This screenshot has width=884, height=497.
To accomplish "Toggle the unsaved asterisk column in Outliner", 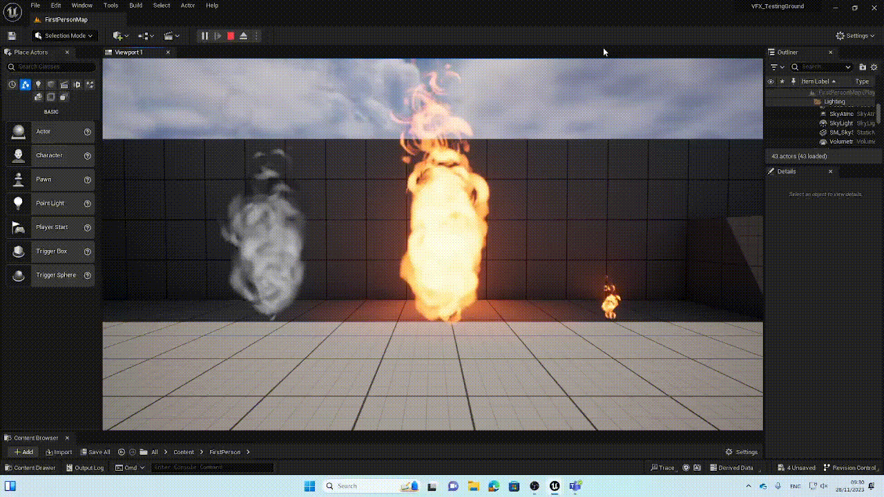I will click(782, 81).
